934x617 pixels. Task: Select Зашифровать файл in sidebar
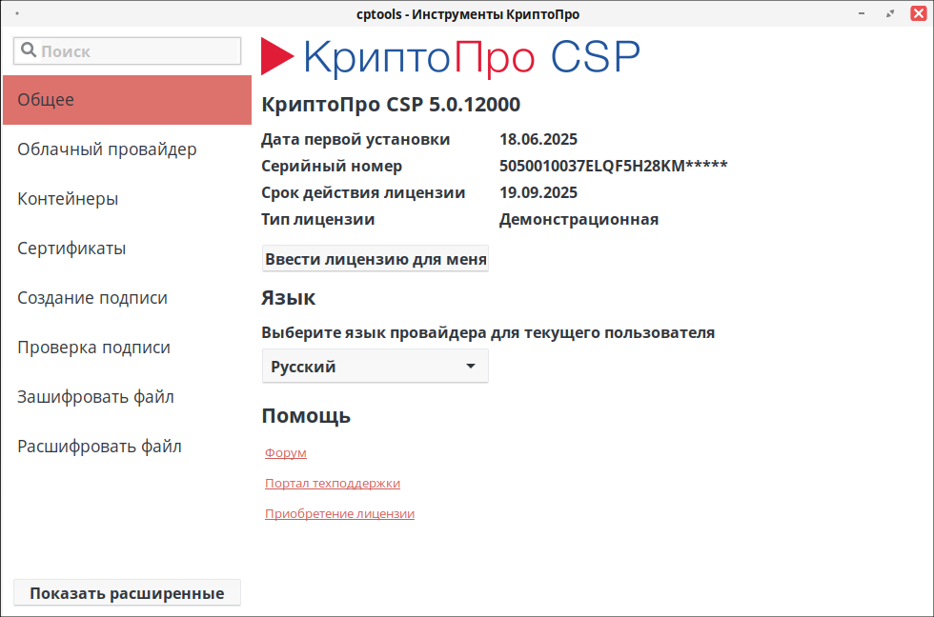(127, 397)
